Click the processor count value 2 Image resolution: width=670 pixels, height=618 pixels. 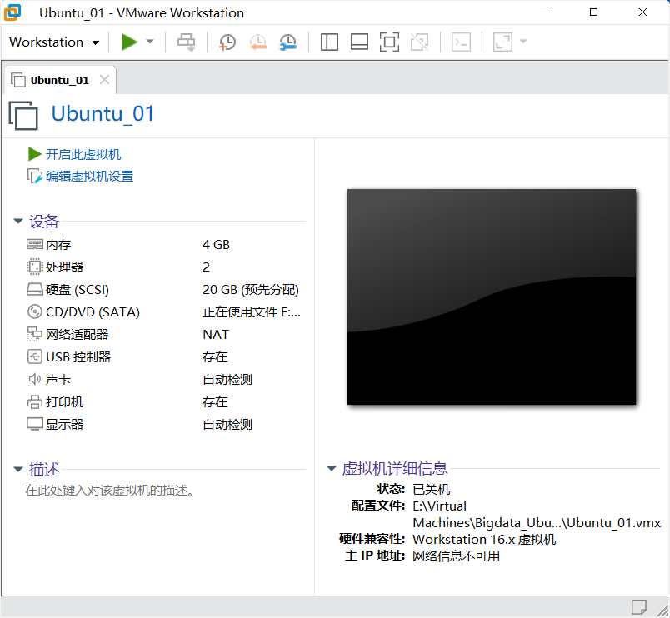tap(206, 267)
